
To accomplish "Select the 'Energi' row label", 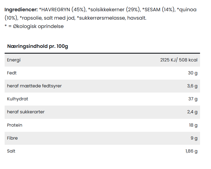I will (x=14, y=60).
